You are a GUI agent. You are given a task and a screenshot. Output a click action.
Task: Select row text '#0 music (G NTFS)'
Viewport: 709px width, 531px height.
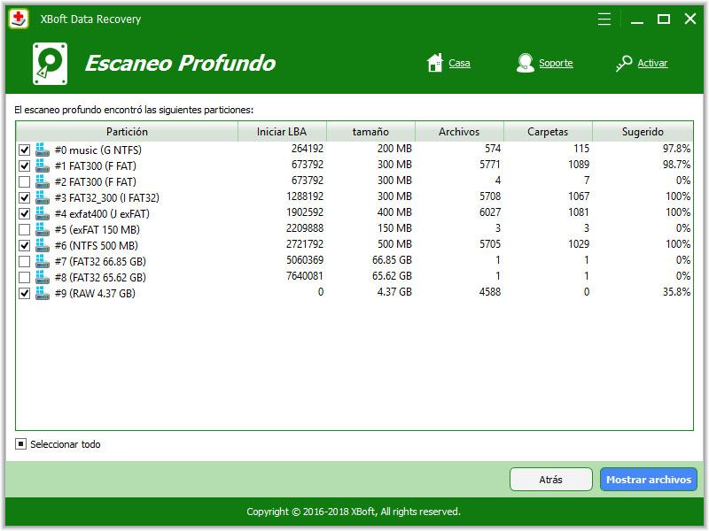point(98,150)
